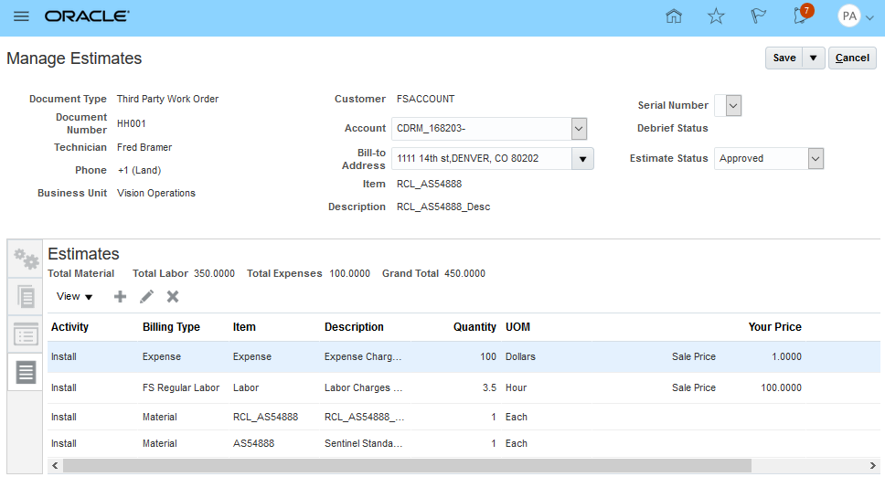Delete selected estimate line with X

(173, 297)
